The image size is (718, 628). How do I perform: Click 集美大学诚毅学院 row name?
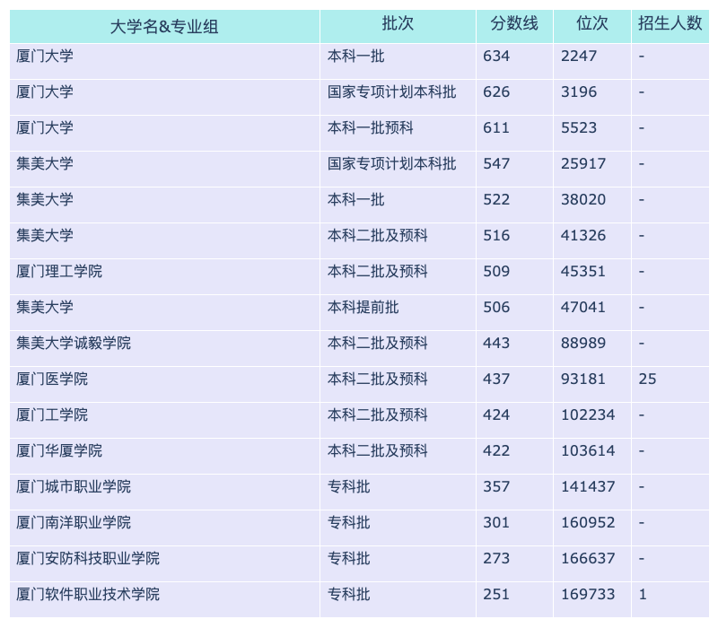tap(74, 344)
